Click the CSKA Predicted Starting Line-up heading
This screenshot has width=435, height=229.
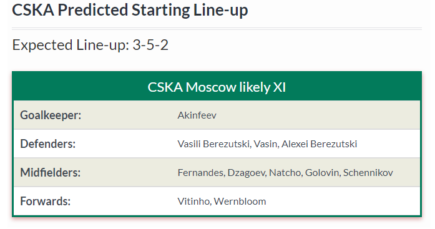pyautogui.click(x=130, y=10)
